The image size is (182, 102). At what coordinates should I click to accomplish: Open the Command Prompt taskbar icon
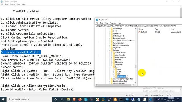click(x=121, y=99)
